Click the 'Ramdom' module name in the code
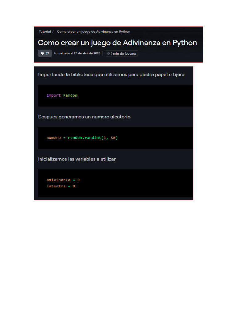Viewport: 237px width, 316px height. (70, 95)
